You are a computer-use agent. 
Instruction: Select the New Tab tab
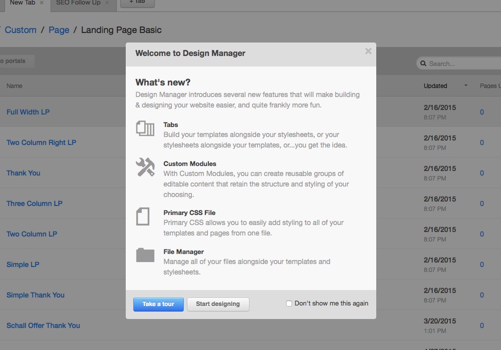22,3
